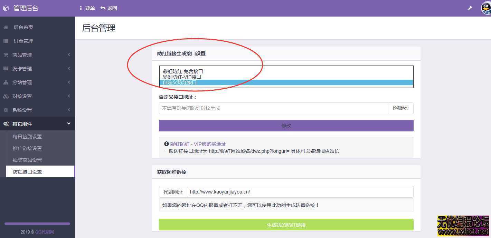Collapse the 其它组件 section
The height and width of the screenshot is (238, 491).
[68, 123]
